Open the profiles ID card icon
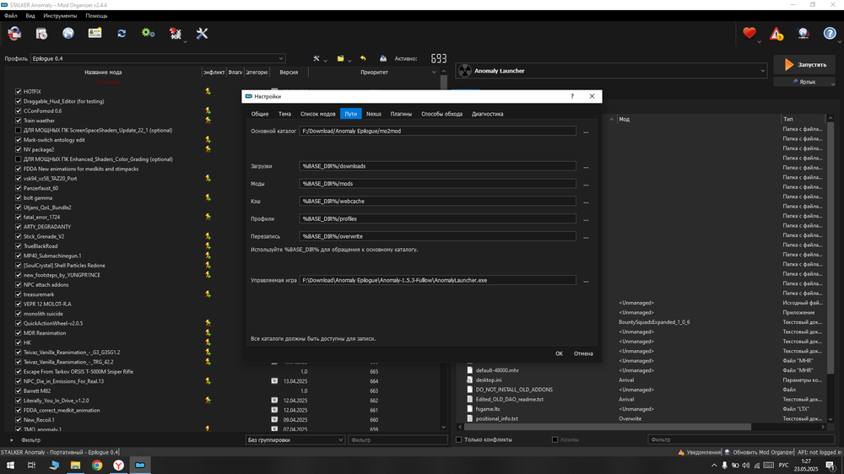Viewport: 844px width, 474px height. 95,34
